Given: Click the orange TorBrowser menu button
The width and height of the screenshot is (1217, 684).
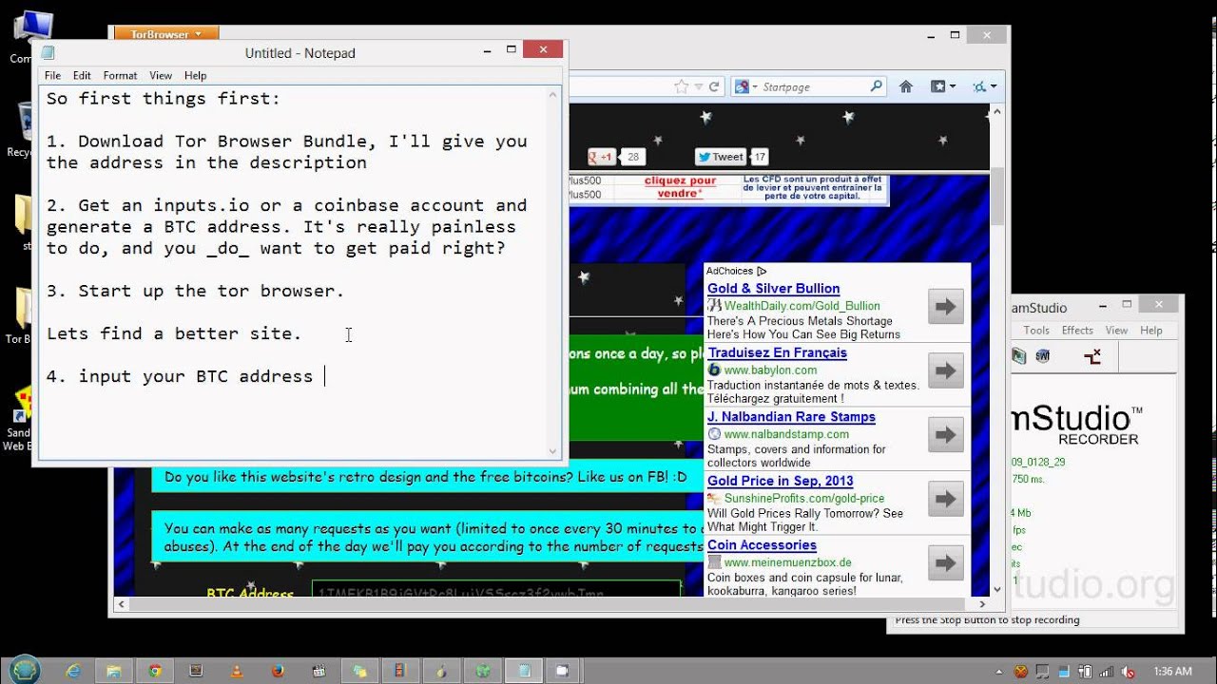Looking at the screenshot, I should click(x=166, y=34).
